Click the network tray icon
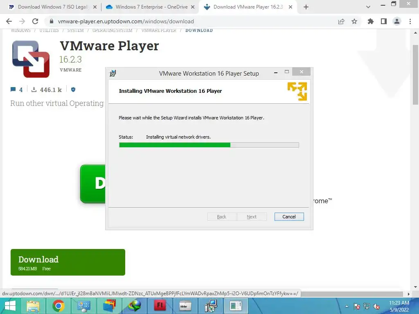 (367, 307)
